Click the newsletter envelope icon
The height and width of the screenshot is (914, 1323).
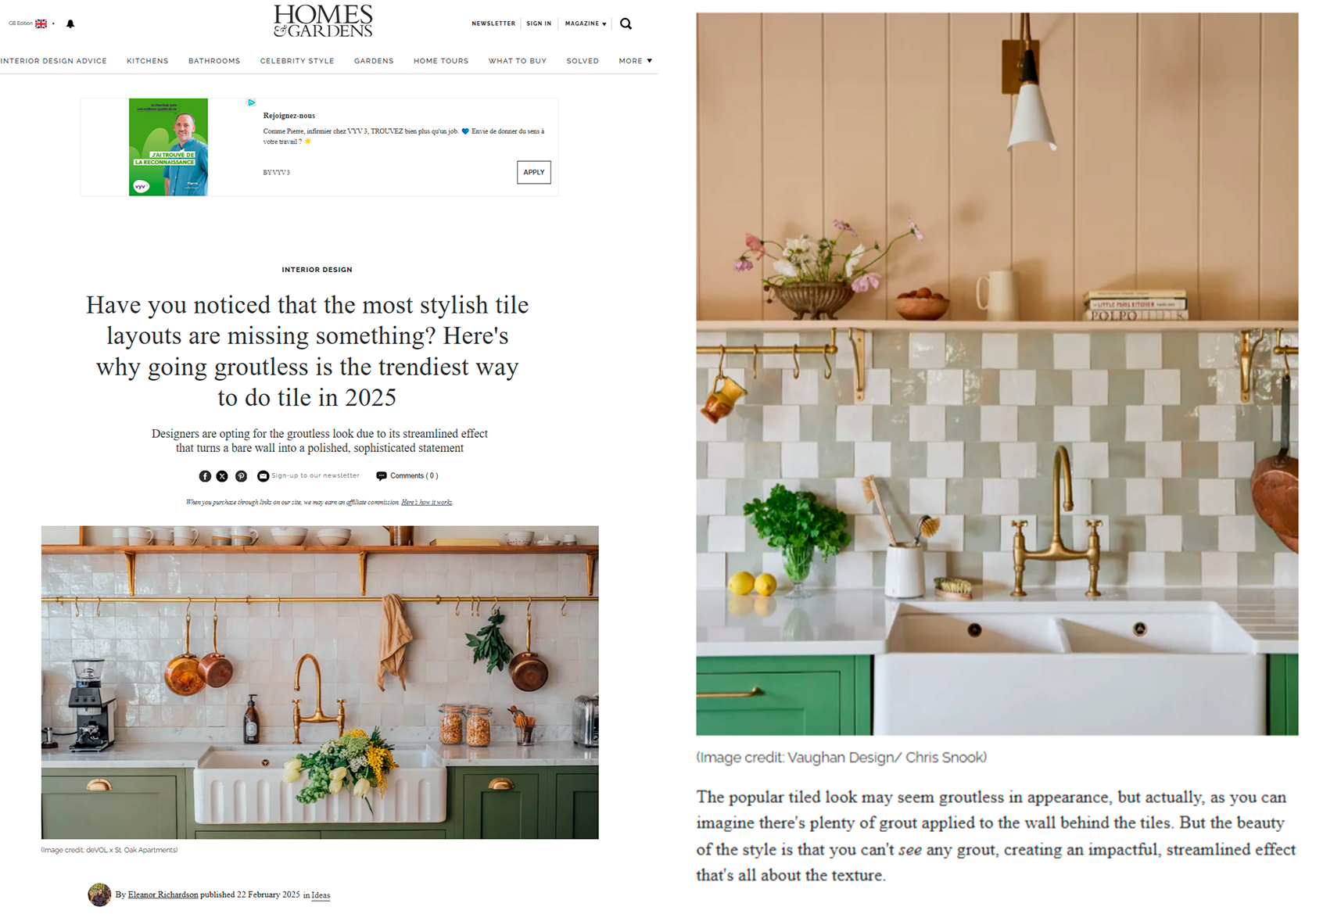pyautogui.click(x=264, y=476)
